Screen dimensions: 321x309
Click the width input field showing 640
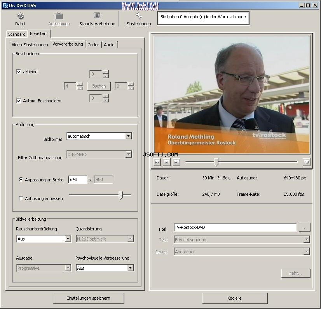click(x=78, y=180)
